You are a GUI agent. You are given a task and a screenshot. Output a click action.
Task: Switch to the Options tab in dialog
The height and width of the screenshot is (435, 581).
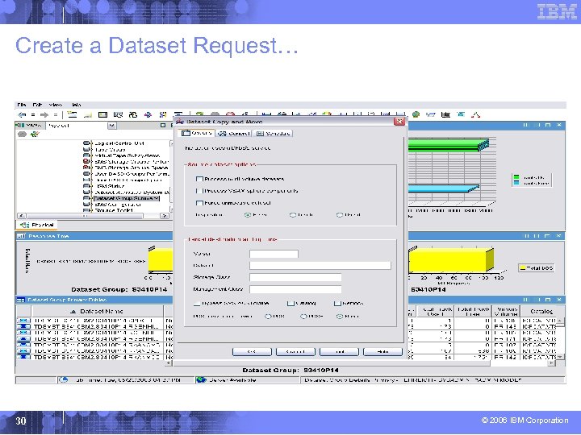196,133
